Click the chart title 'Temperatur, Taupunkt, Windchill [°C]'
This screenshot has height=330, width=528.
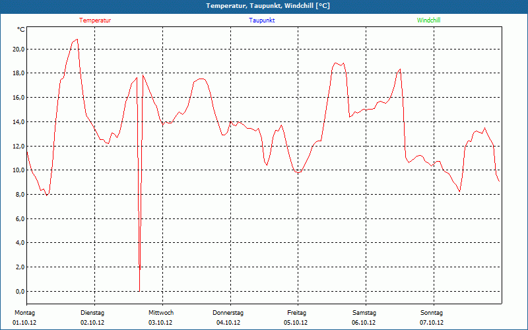(x=268, y=6)
